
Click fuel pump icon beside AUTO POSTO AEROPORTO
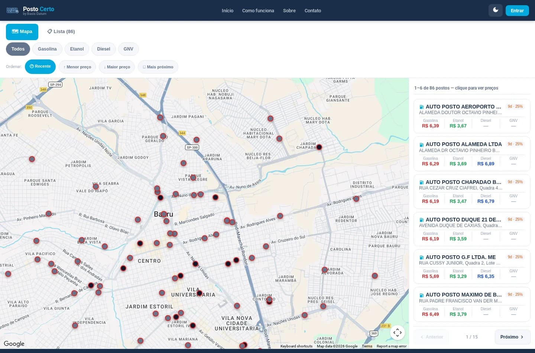[x=422, y=107]
